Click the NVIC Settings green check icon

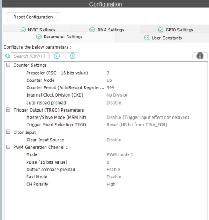(23, 30)
